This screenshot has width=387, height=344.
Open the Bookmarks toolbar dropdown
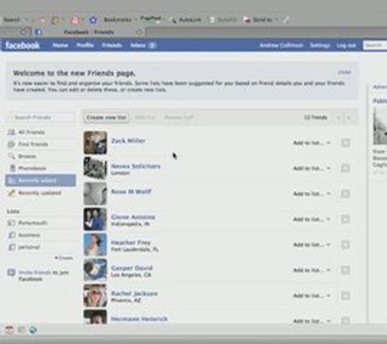[120, 20]
